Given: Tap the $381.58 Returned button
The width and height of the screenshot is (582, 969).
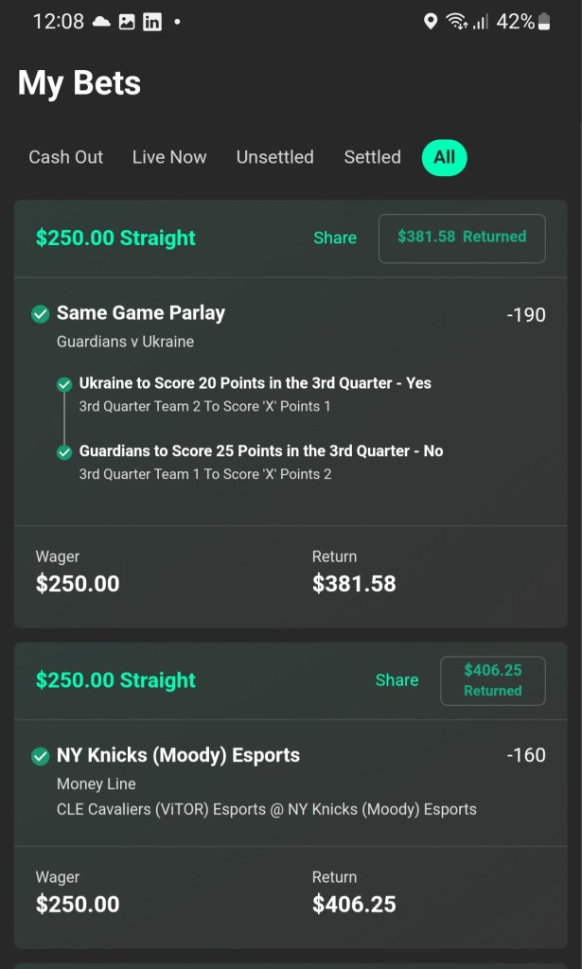Looking at the screenshot, I should (x=462, y=238).
